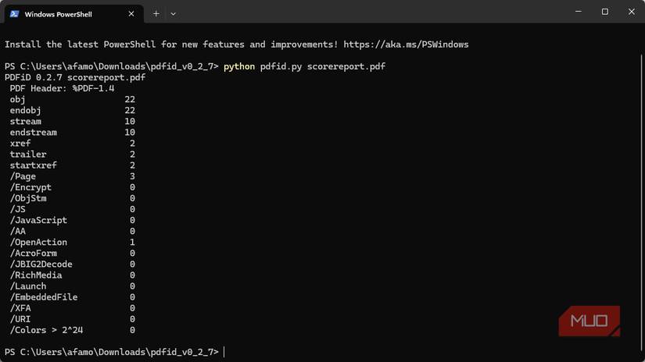Click the PDFiD 0.2.7 scorereport.pdf line

pos(75,77)
